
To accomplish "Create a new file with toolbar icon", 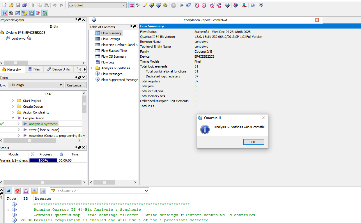I will point(4,5).
